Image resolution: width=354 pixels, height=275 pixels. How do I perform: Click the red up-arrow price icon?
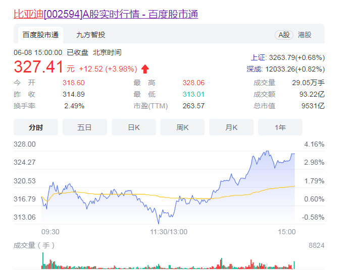(x=145, y=69)
